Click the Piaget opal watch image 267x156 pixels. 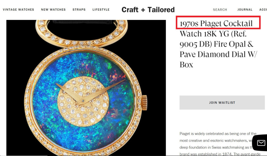coord(86,88)
